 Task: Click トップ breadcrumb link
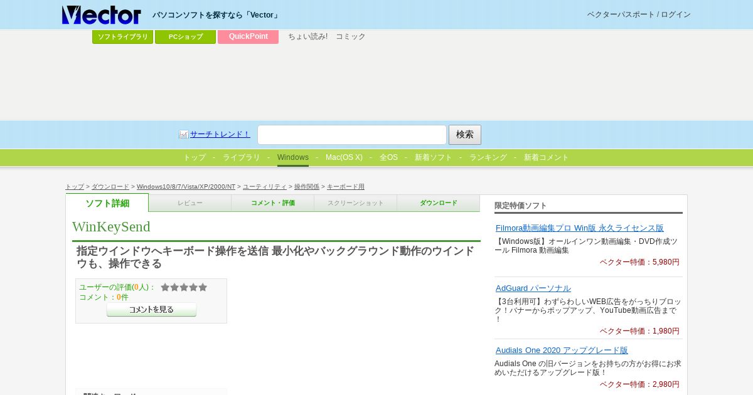[75, 187]
